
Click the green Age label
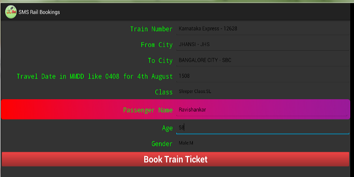(x=168, y=128)
